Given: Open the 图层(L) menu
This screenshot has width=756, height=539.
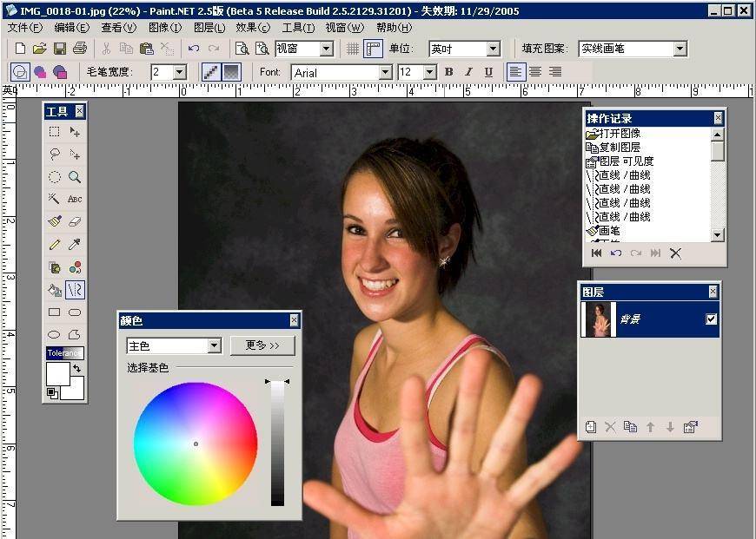Looking at the screenshot, I should pos(209,28).
